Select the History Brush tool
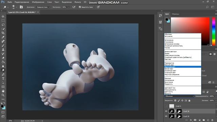The image size is (217, 122). [3, 54]
